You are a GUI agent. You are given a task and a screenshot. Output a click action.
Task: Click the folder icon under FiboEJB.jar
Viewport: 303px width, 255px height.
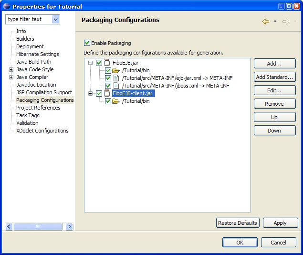point(116,70)
